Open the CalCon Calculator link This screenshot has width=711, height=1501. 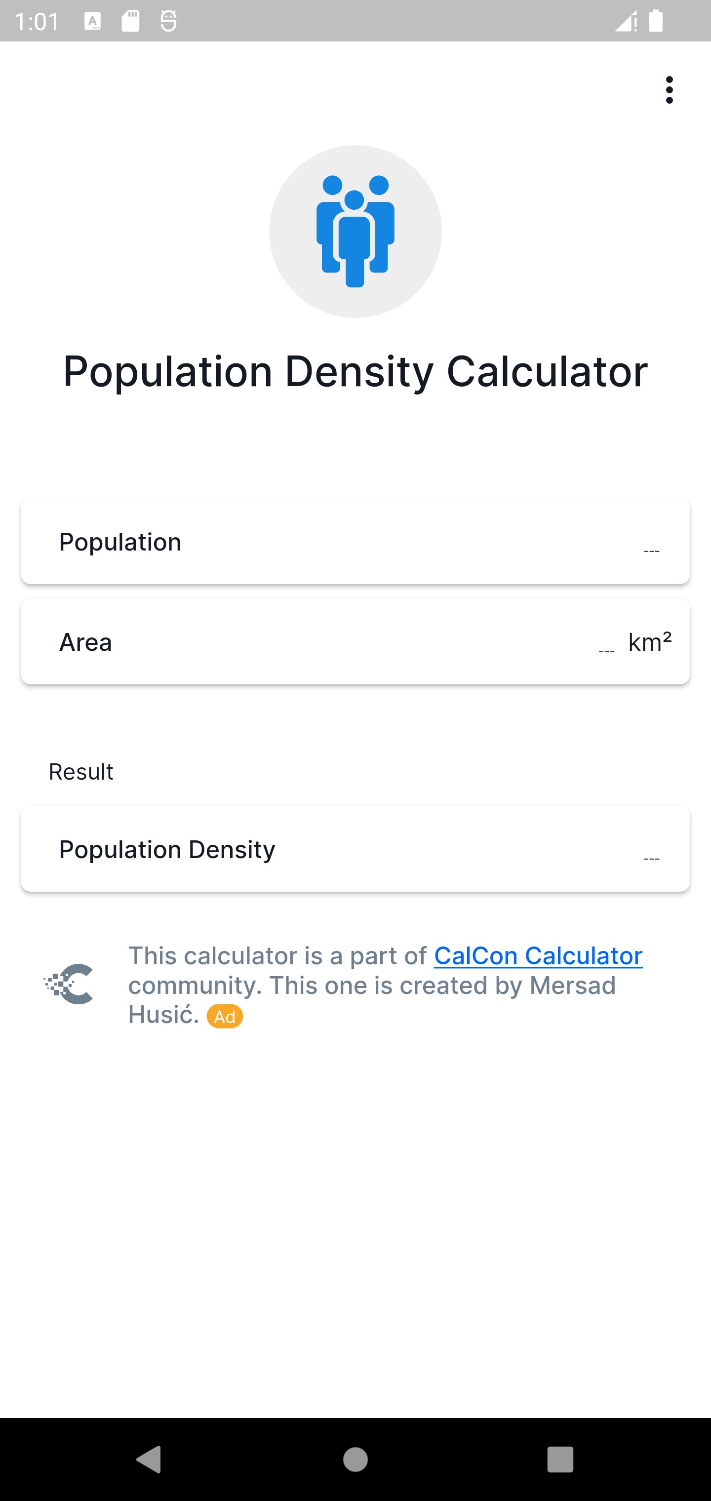coord(538,956)
